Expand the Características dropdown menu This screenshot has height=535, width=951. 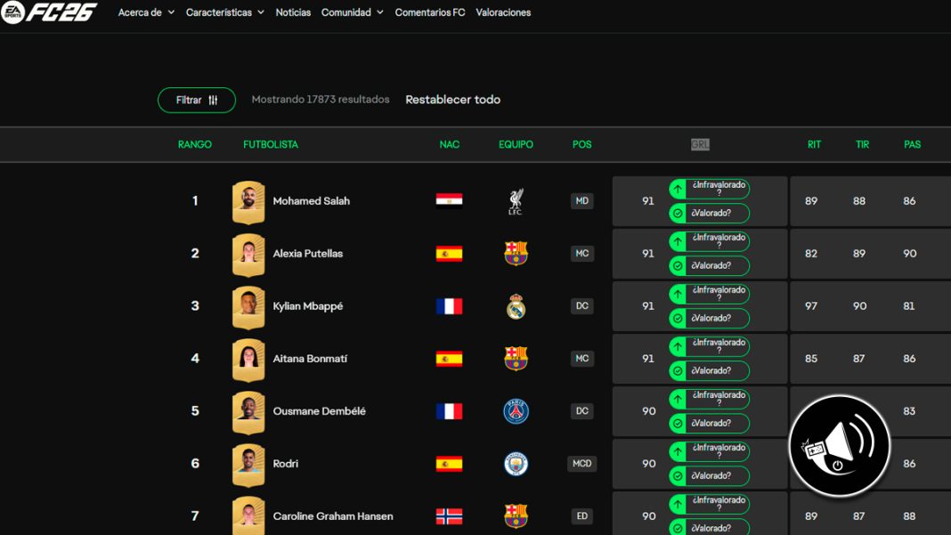coord(225,12)
